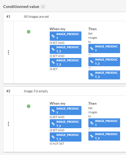Viewport: 126px width, 155px height.
Task: Select the IMAGE_PRODUCT_3 chip in rule #1's Then section
Action: point(104,75)
